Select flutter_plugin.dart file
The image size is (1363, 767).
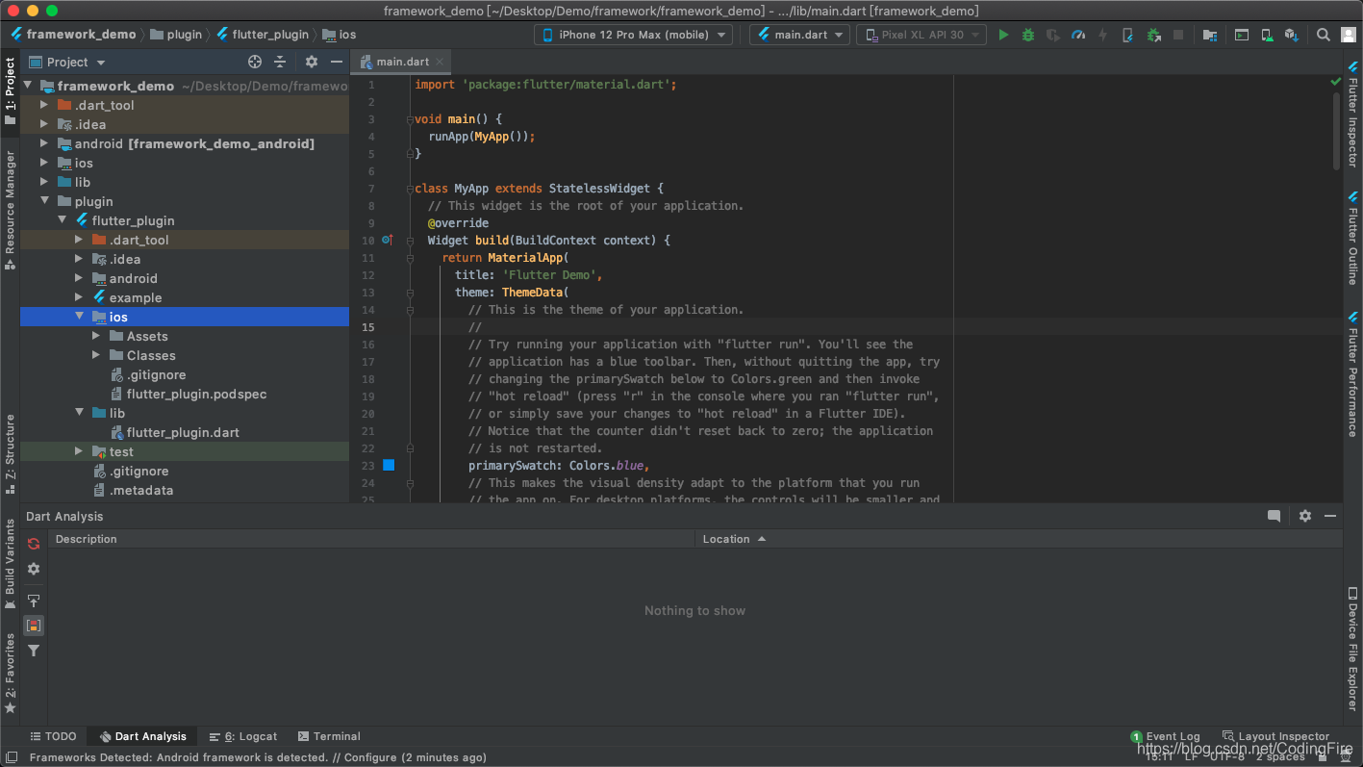point(183,432)
